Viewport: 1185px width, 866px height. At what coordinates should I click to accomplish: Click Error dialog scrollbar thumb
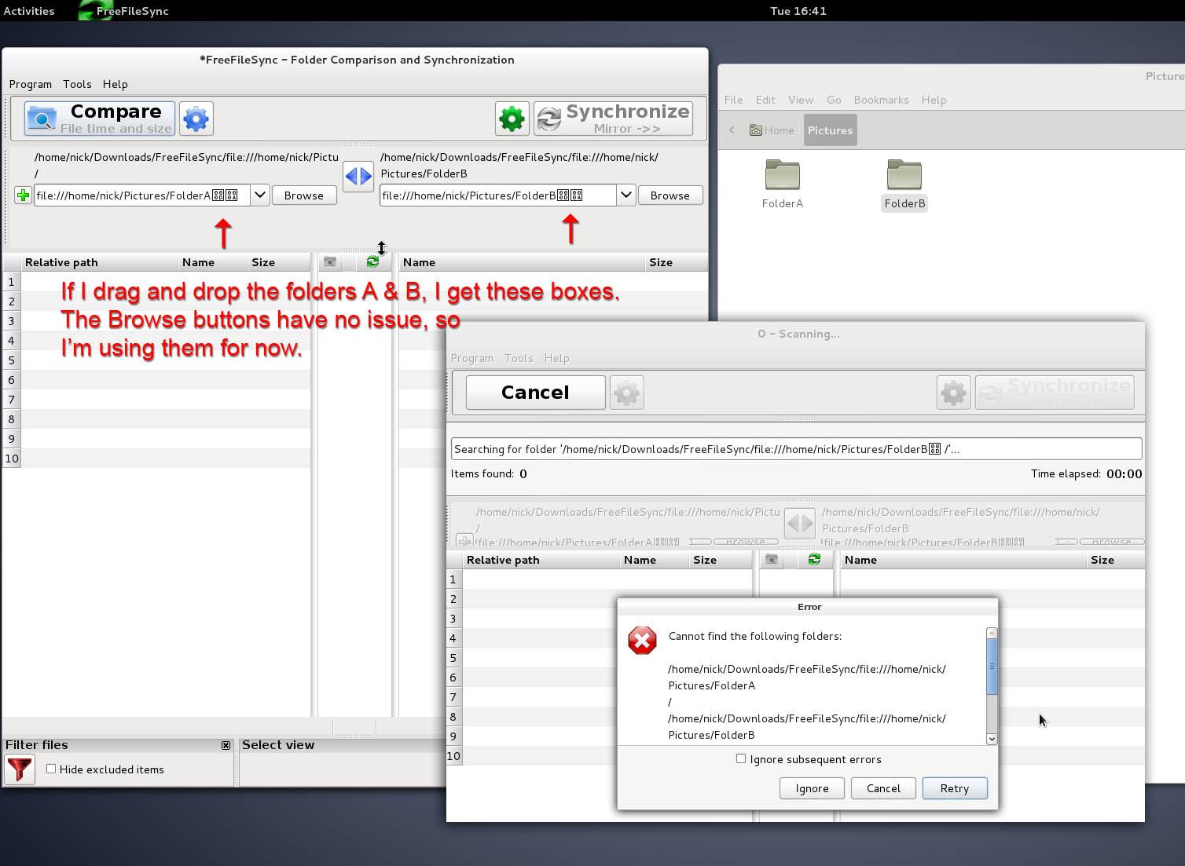coord(992,667)
